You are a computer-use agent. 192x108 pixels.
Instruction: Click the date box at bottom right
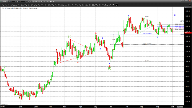[x=187, y=106]
